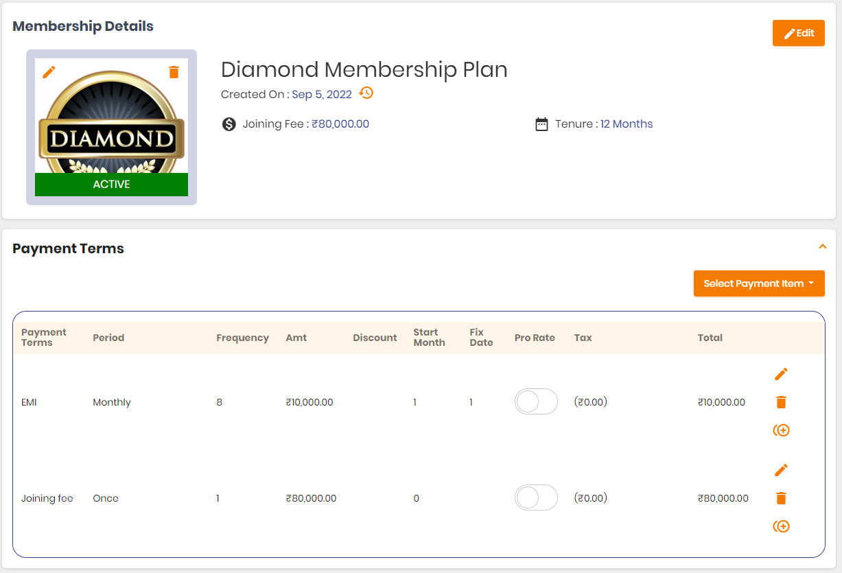
Task: Click the Amt column header
Action: [296, 338]
